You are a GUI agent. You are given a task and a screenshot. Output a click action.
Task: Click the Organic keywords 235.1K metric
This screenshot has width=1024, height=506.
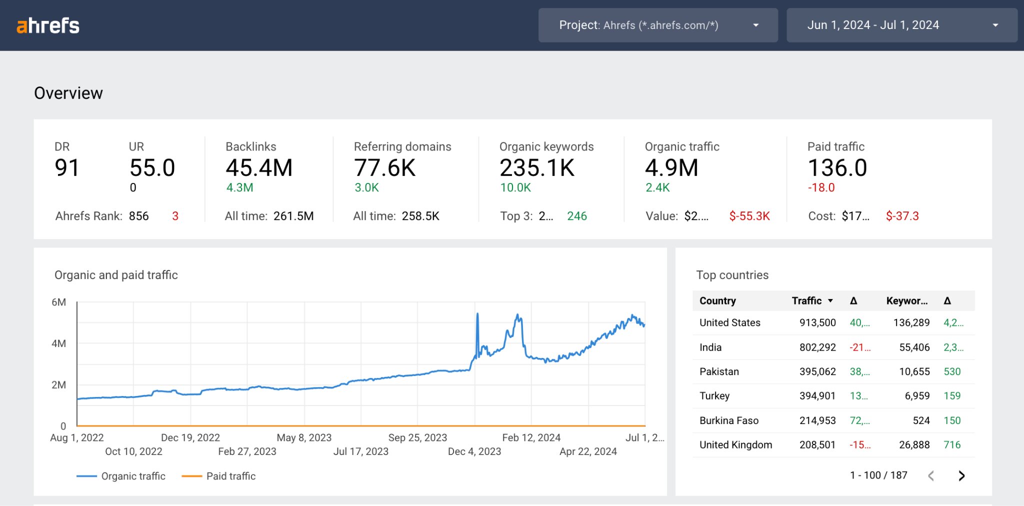tap(537, 168)
